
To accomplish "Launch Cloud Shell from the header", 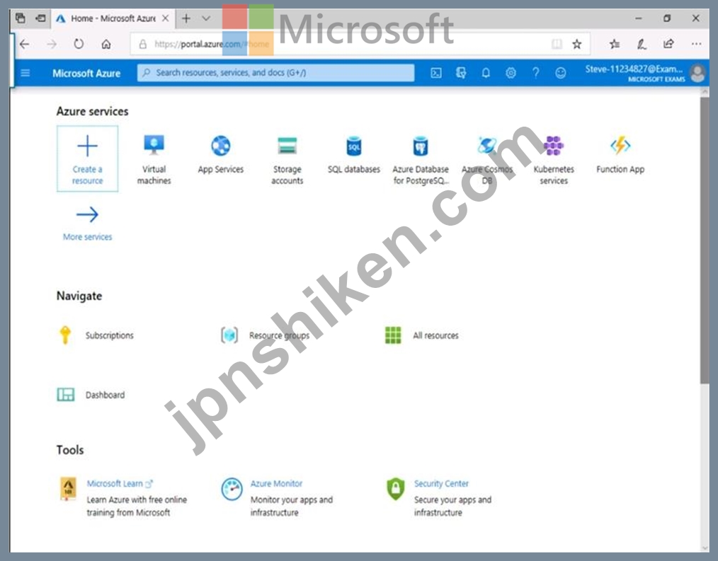I will pos(436,73).
